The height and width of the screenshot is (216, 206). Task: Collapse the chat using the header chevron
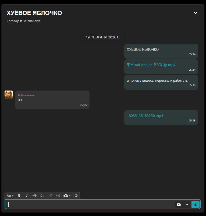[196, 13]
